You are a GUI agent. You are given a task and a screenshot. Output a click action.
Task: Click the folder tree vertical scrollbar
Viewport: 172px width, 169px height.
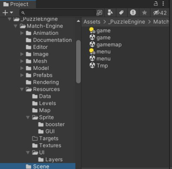click(x=78, y=61)
